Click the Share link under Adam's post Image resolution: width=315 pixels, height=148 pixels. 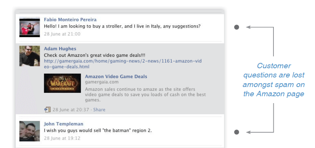(99, 110)
